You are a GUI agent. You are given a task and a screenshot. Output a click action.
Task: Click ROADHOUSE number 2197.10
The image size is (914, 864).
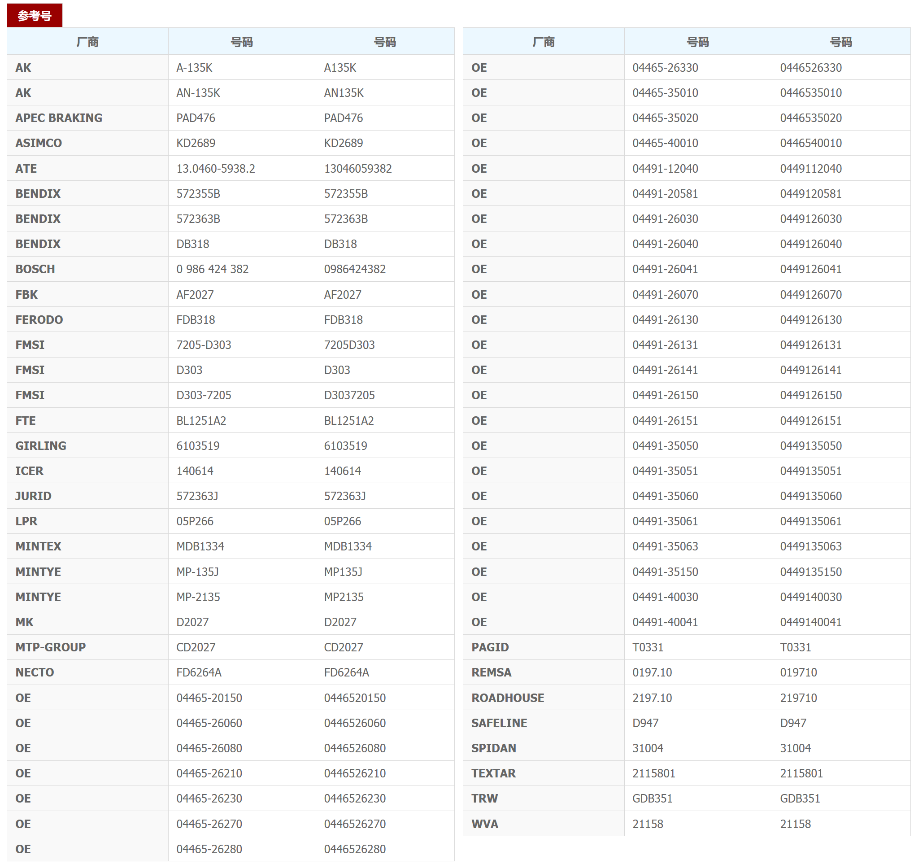coord(652,698)
